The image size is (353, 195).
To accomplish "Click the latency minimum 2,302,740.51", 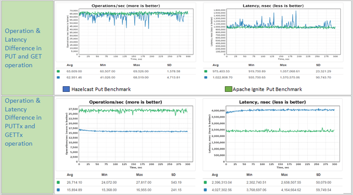I will point(257,182).
